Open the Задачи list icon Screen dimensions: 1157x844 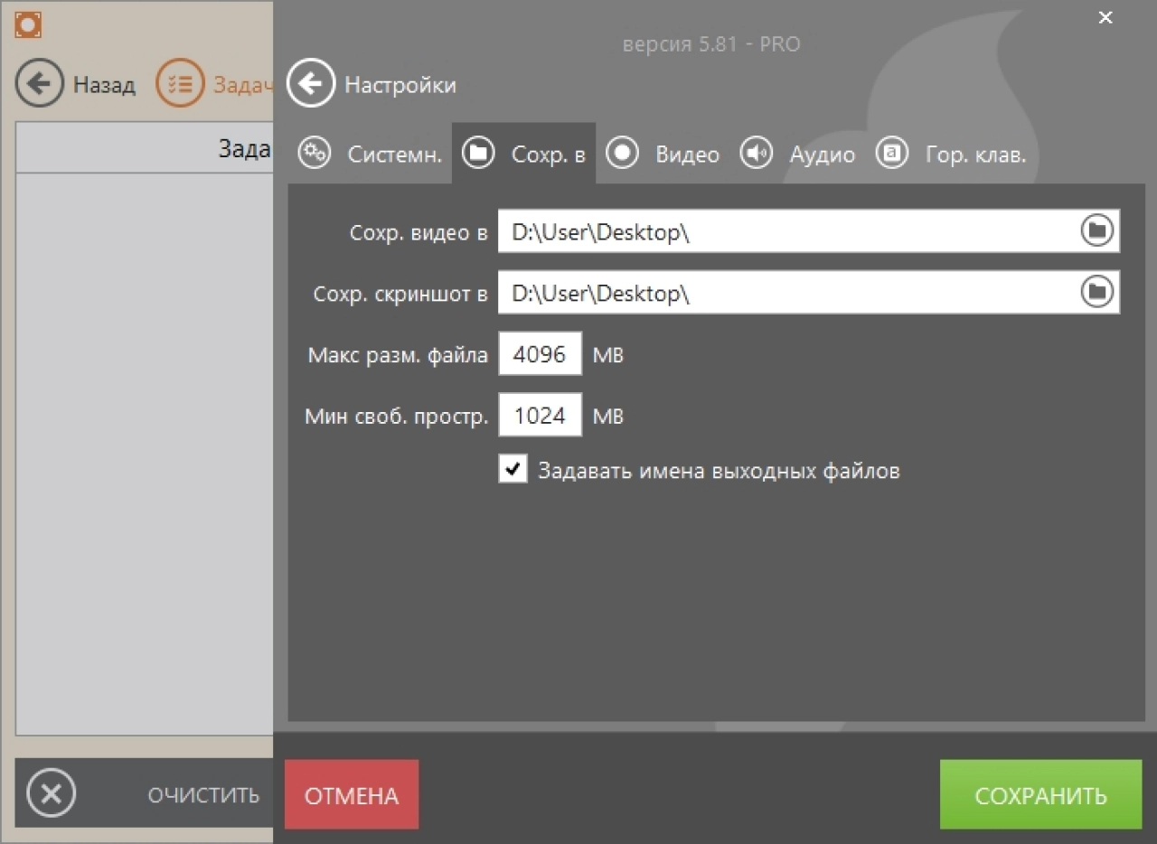tap(181, 84)
